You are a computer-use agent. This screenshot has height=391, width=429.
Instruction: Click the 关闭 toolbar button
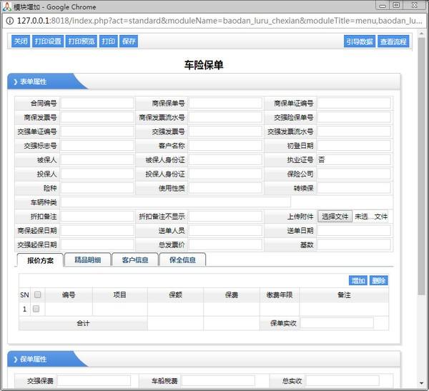(x=21, y=41)
